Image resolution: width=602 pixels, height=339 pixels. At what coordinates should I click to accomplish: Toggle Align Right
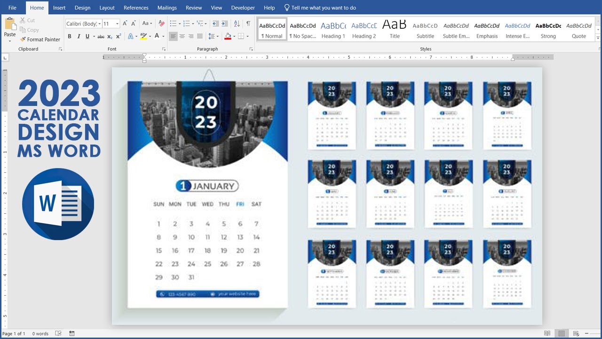tap(191, 36)
